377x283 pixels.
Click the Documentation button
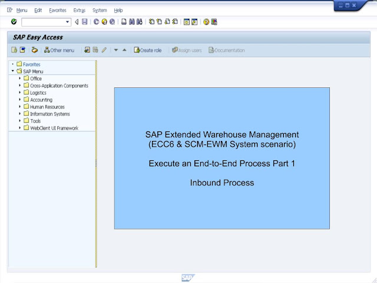tap(227, 50)
